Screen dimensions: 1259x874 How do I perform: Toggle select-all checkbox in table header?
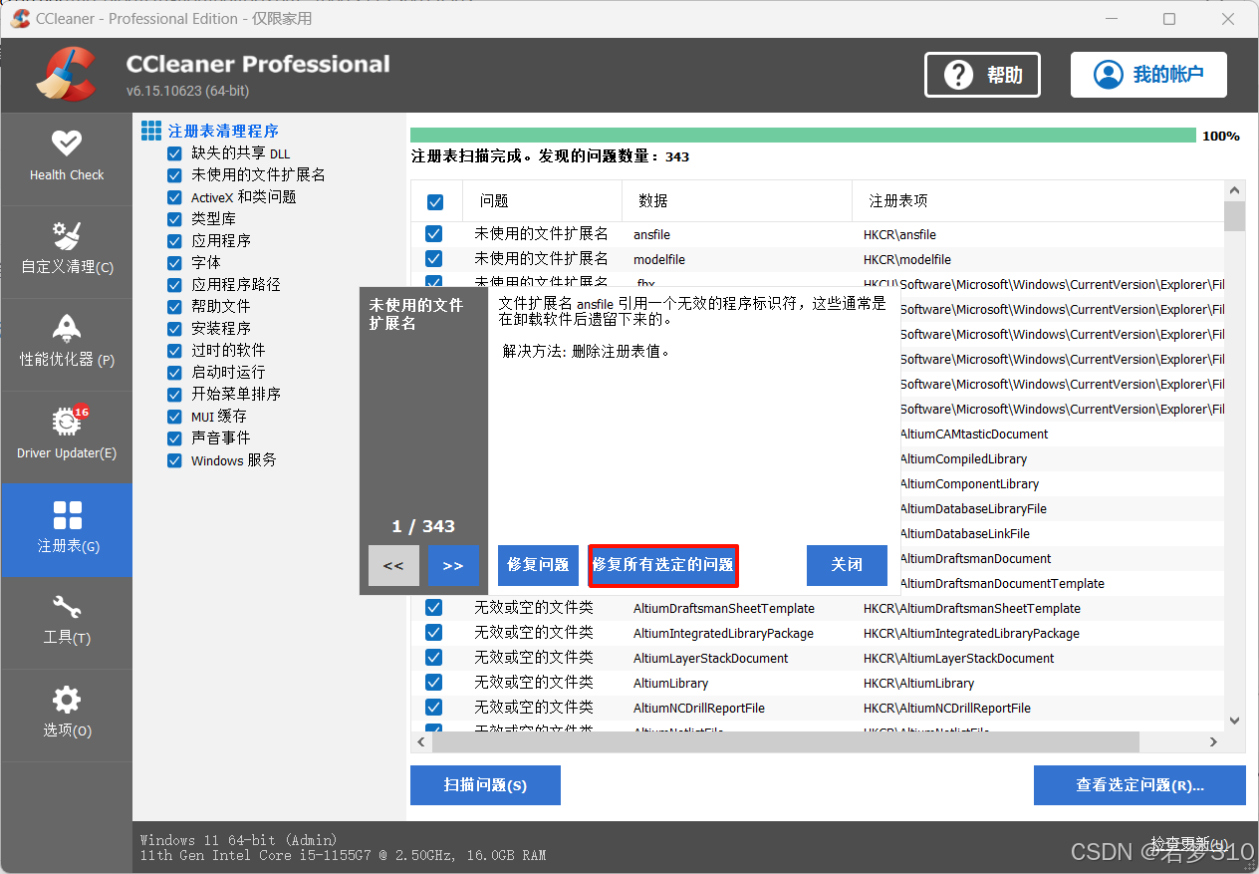435,202
